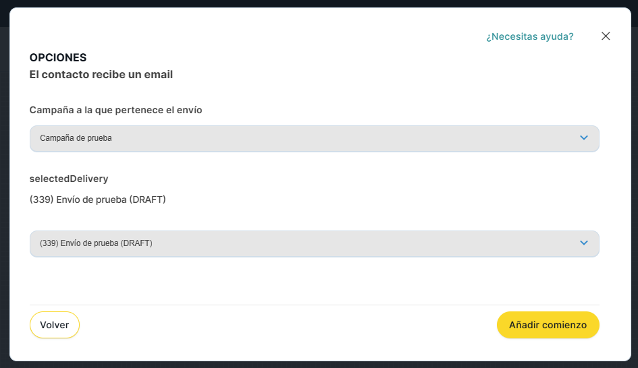Click the OPCIONES heading
The height and width of the screenshot is (368, 638).
(x=58, y=58)
